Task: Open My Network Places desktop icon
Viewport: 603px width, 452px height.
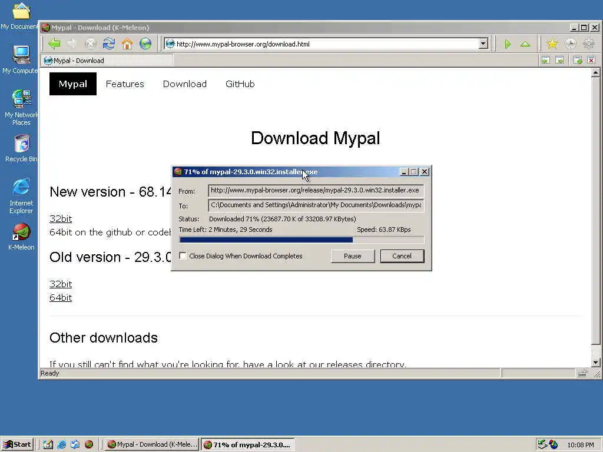Action: point(21,108)
